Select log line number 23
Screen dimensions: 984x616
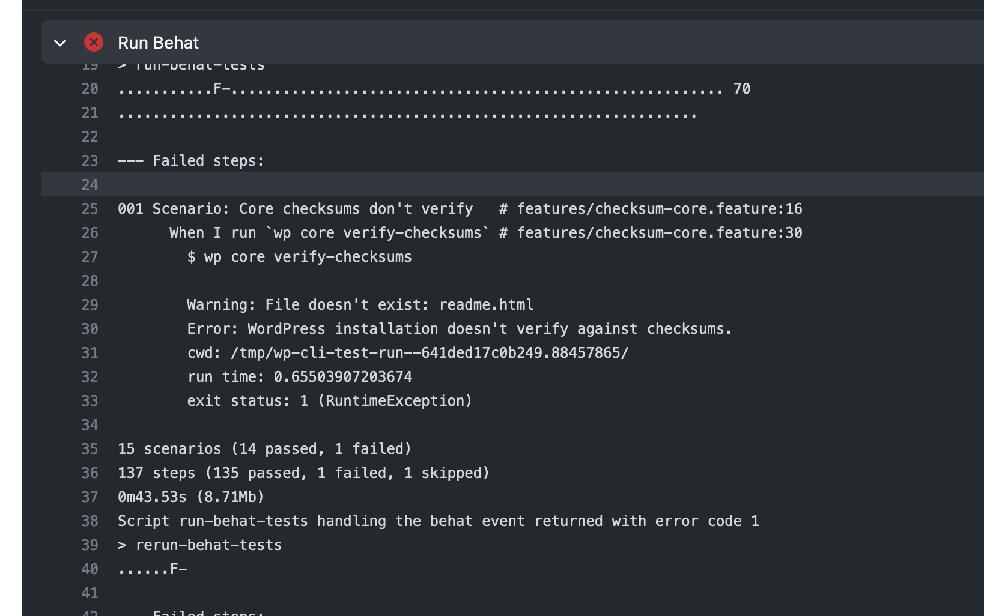coord(90,161)
